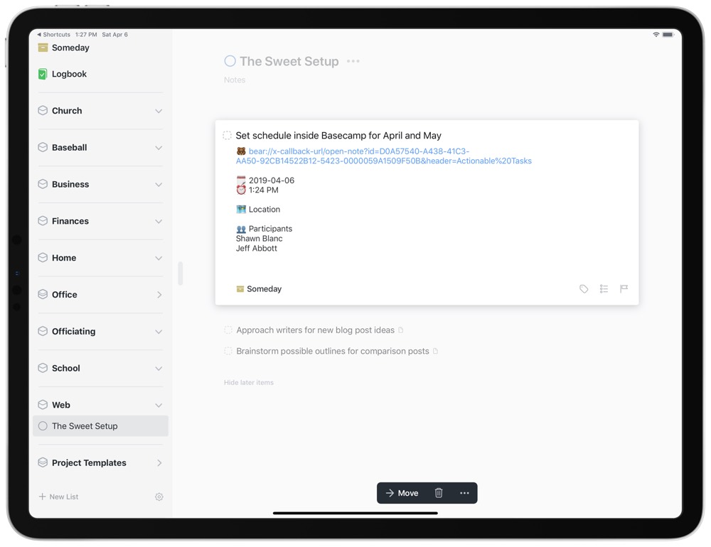711x547 pixels.
Task: Collapse the Church area chevron
Action: tap(159, 111)
